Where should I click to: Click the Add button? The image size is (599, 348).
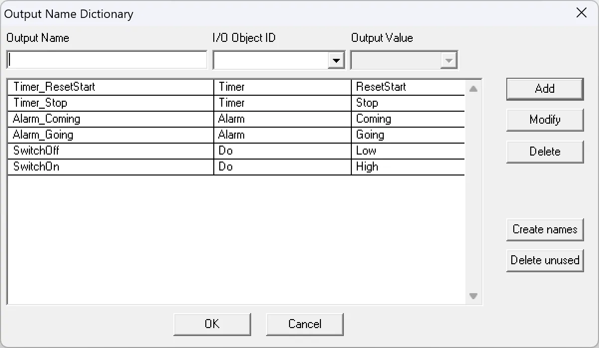click(545, 89)
